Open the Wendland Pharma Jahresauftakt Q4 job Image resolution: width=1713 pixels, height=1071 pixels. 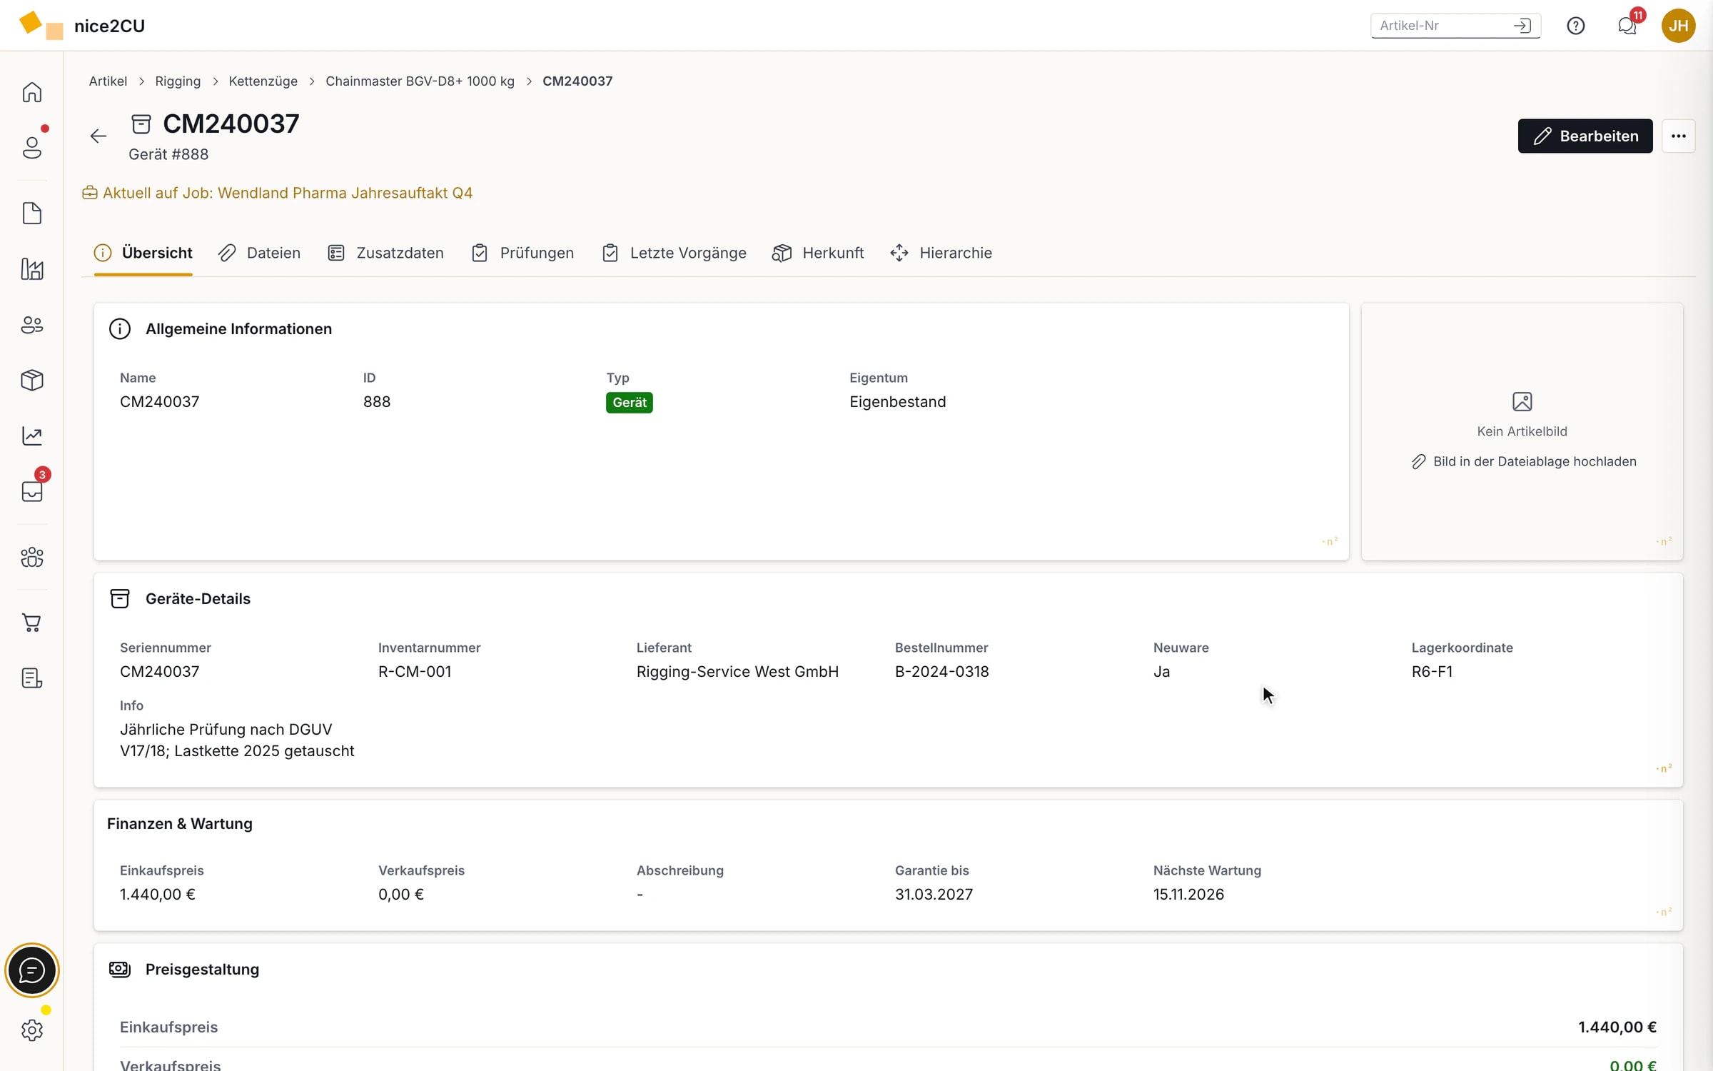pos(277,193)
